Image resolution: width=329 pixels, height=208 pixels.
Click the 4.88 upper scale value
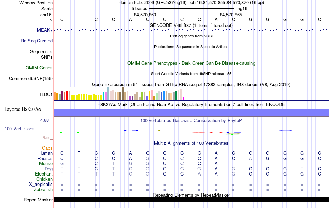44,120
